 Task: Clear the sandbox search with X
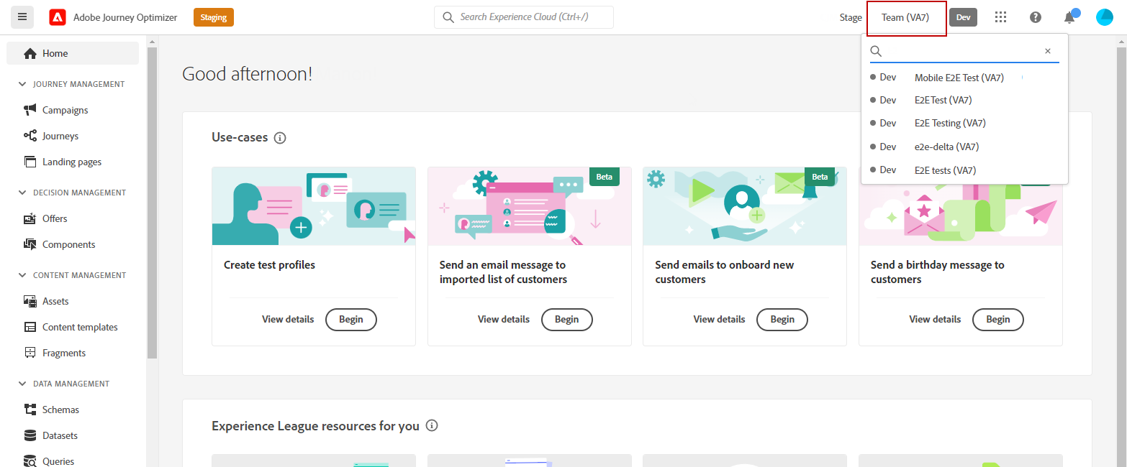coord(1048,51)
